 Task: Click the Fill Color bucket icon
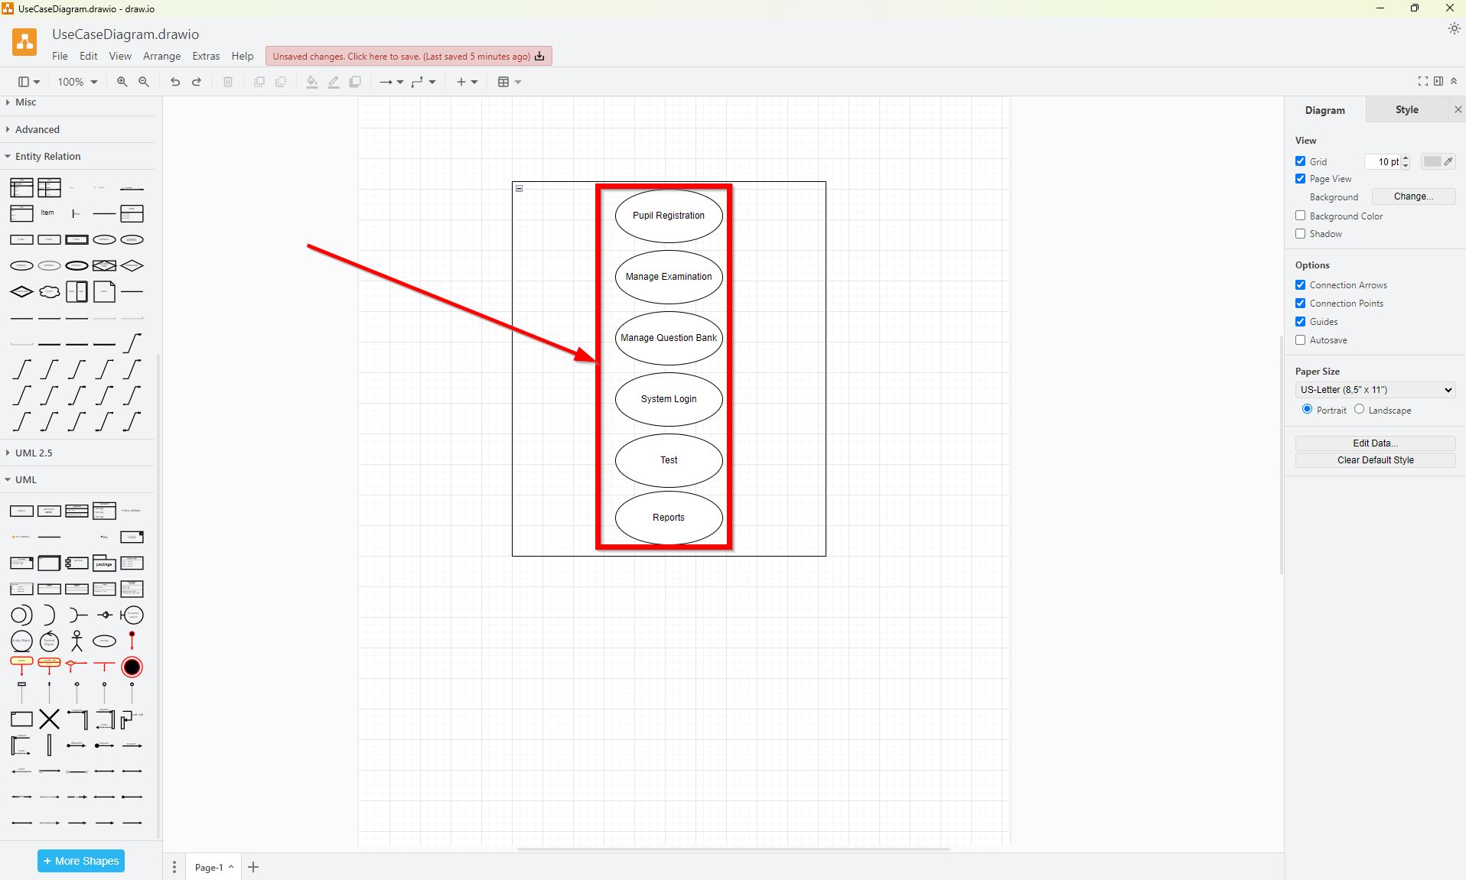coord(311,82)
